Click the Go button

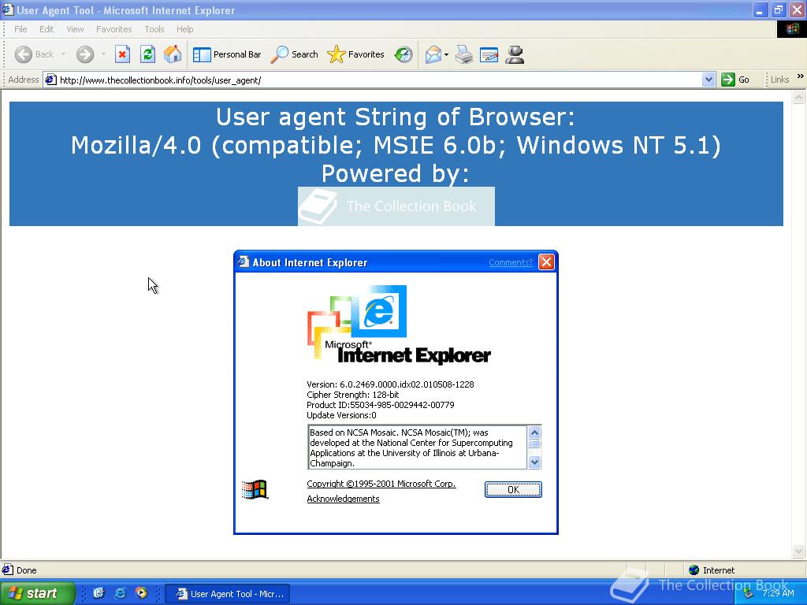point(735,80)
